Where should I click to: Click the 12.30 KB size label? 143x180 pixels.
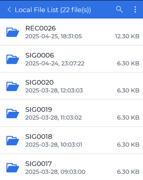(x=127, y=36)
